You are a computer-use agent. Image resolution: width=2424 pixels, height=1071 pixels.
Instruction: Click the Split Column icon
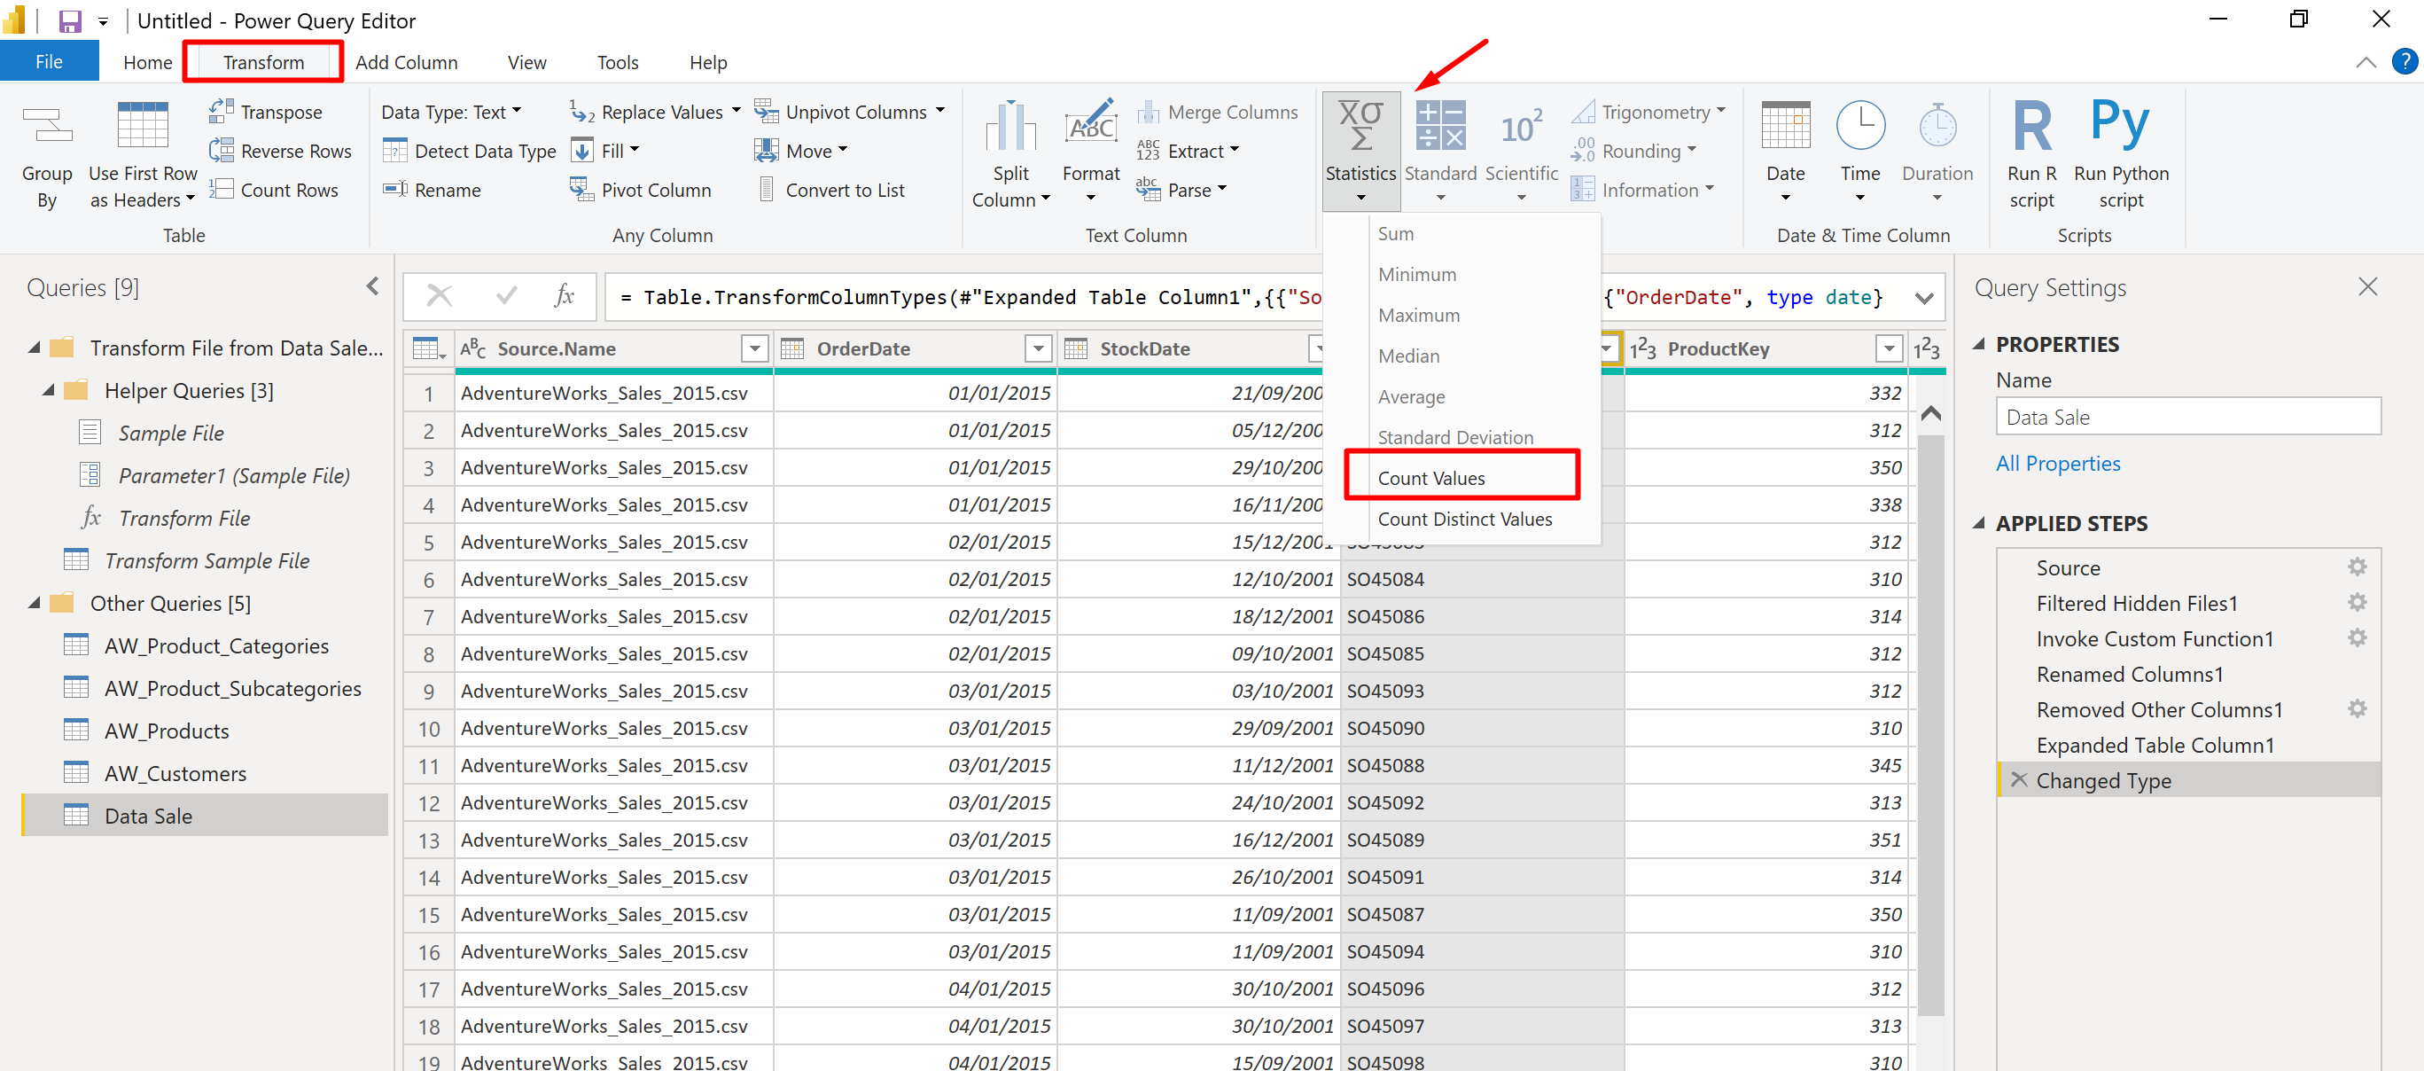1010,126
